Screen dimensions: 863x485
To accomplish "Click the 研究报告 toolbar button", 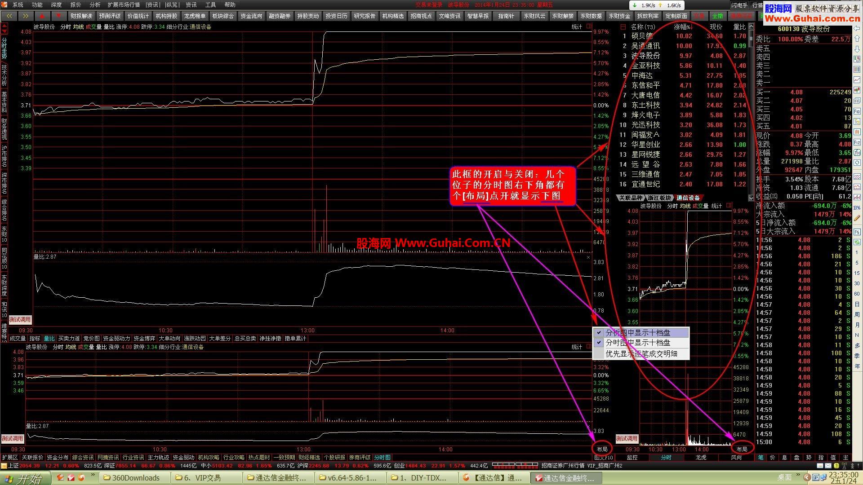I will click(x=365, y=16).
